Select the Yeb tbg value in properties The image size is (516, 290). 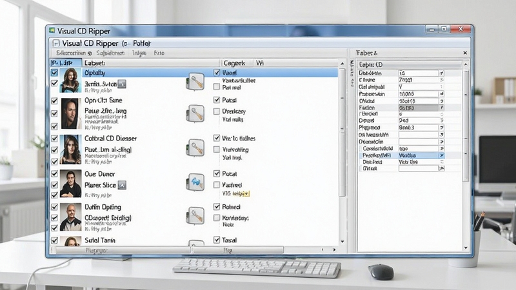(408, 162)
